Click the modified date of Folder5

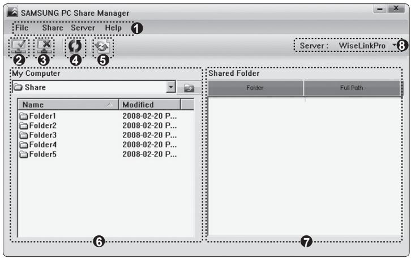click(149, 154)
